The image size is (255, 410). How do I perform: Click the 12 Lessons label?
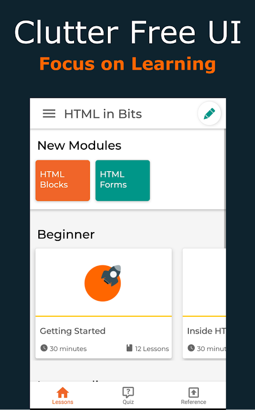pyautogui.click(x=152, y=348)
